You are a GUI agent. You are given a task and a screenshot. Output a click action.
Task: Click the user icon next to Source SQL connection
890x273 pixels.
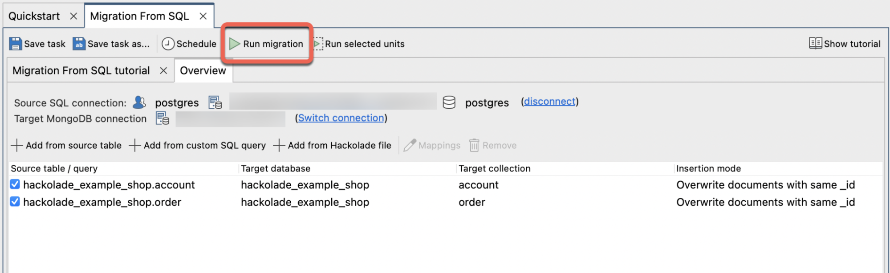139,102
